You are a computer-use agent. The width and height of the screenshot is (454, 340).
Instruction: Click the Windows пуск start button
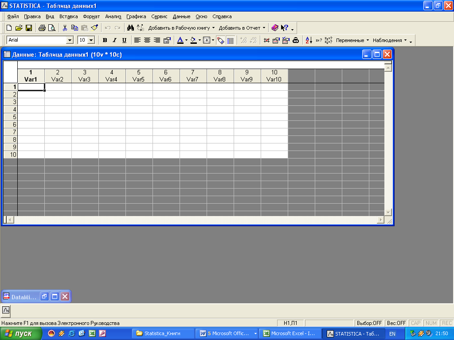click(21, 334)
